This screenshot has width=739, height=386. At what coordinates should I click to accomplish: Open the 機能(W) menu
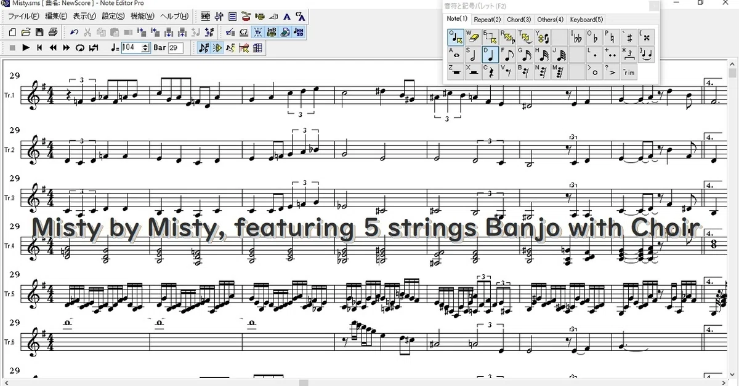(143, 16)
